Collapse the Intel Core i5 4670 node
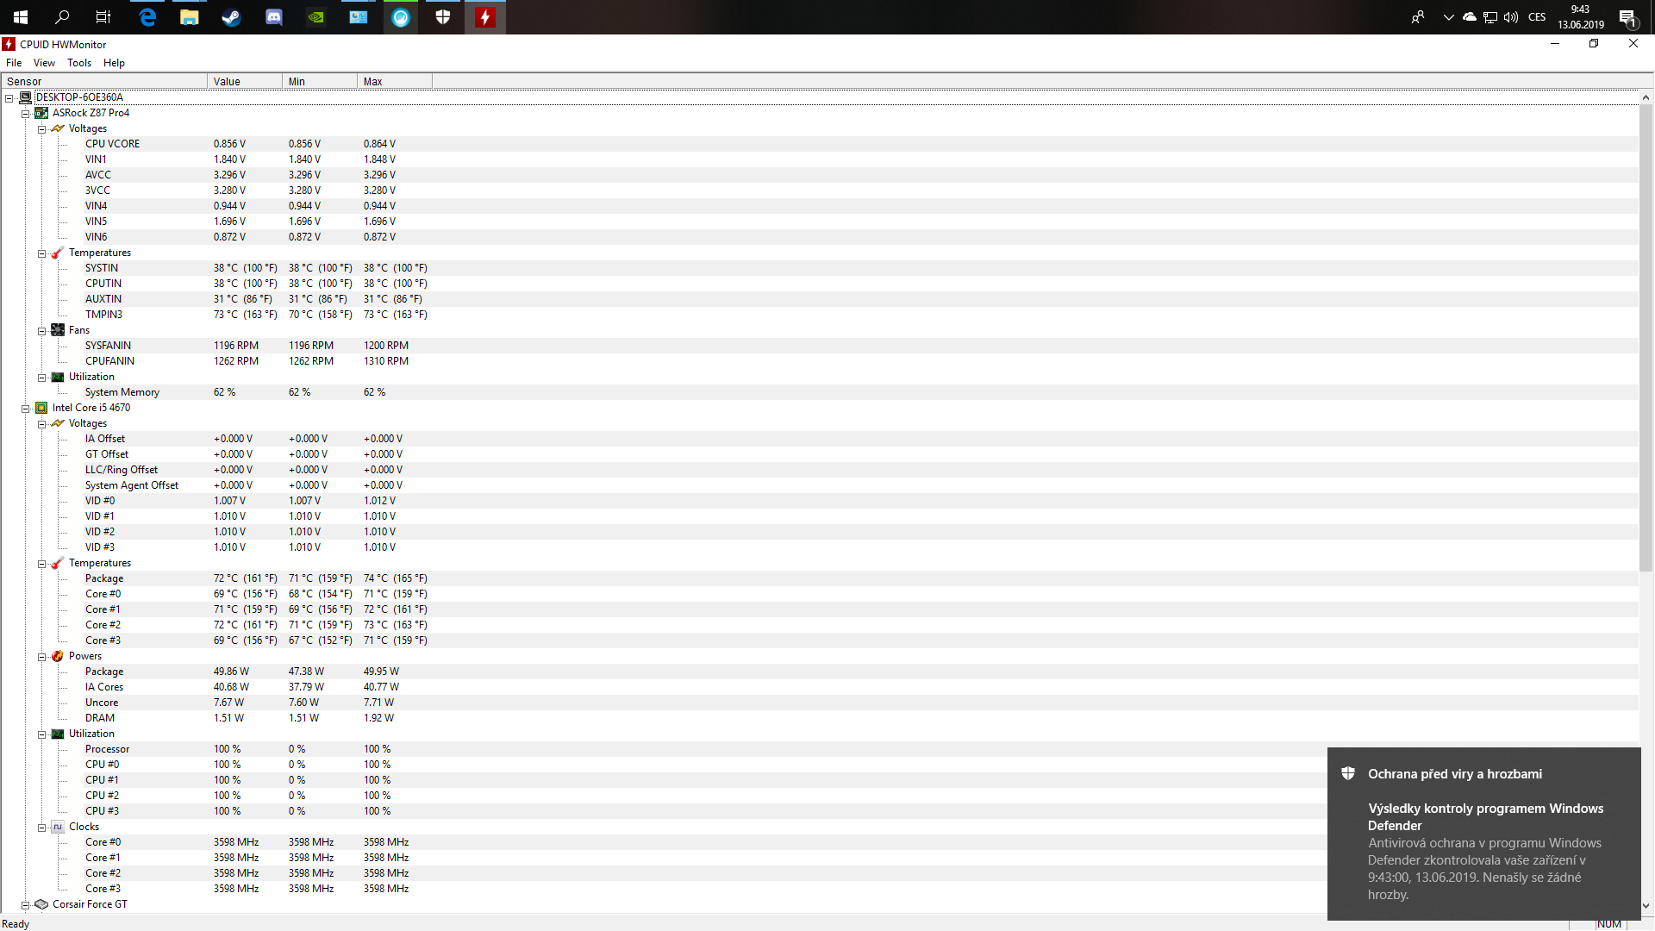Screen dimensions: 1655x931 click(x=26, y=409)
